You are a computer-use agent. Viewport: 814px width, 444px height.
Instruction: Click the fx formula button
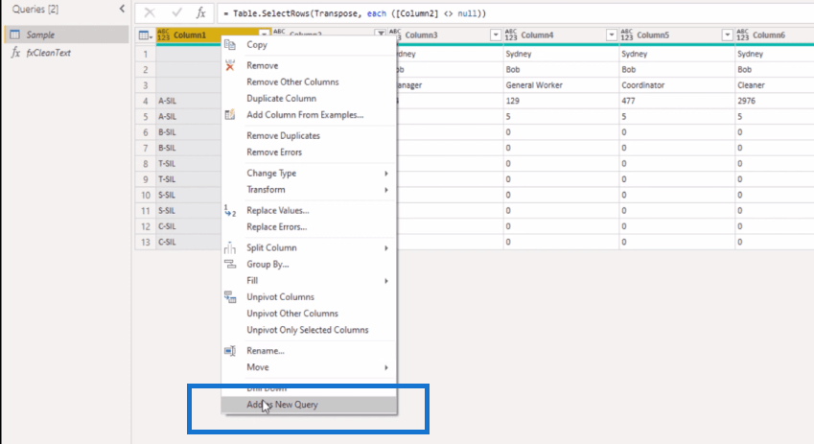click(200, 13)
